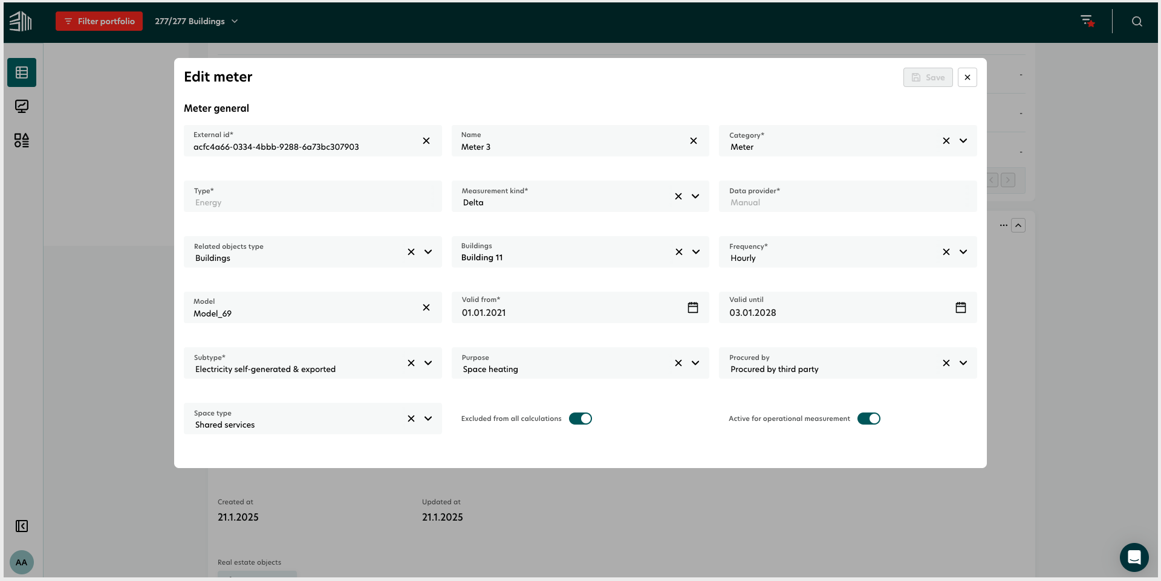Expand the Related objects type dropdown

point(428,252)
